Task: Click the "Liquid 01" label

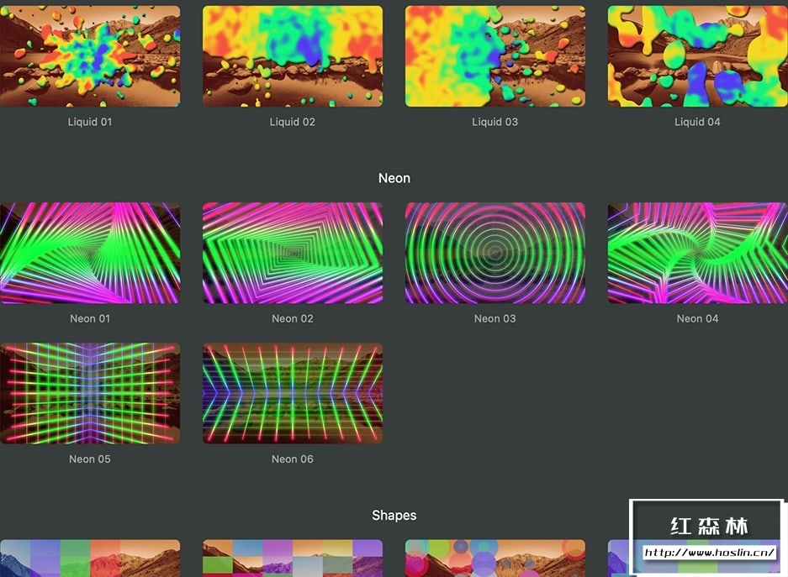Action: coord(90,122)
